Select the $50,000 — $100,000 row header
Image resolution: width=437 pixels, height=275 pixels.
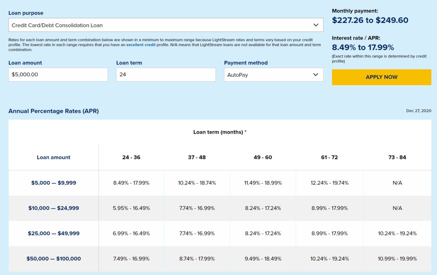54,259
